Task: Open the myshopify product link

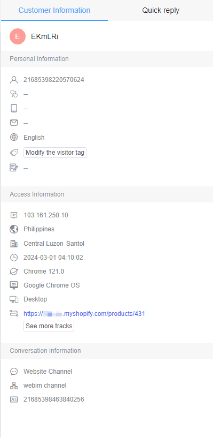Action: (x=84, y=314)
